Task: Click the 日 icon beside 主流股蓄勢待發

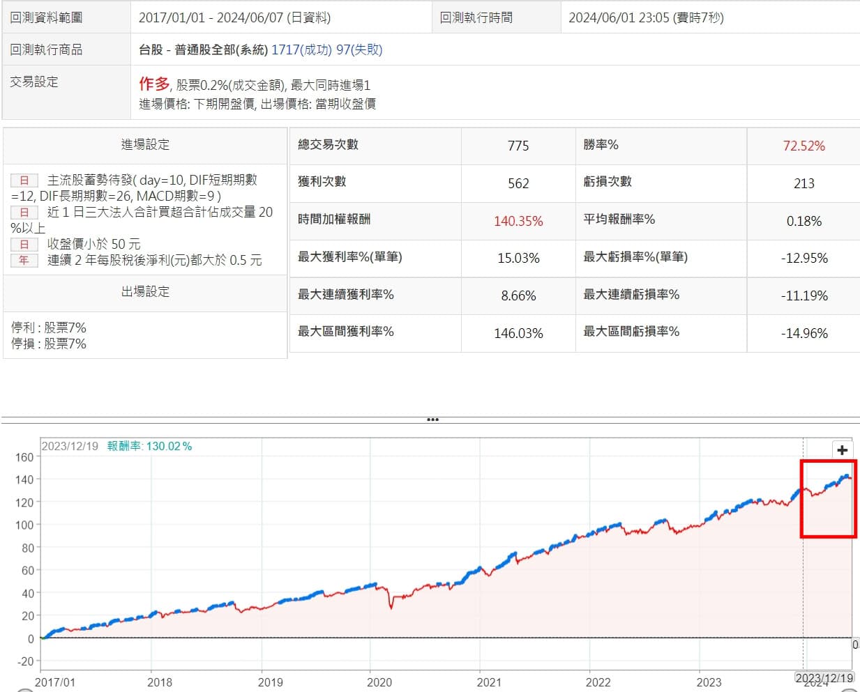Action: (24, 180)
